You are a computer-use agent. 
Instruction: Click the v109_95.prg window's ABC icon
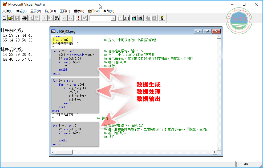pyautogui.click(x=53, y=31)
